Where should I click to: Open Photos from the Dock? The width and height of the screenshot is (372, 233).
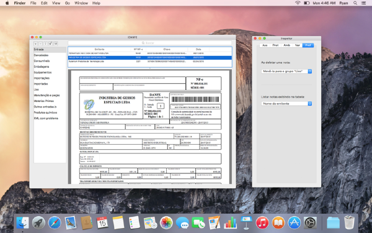166,223
